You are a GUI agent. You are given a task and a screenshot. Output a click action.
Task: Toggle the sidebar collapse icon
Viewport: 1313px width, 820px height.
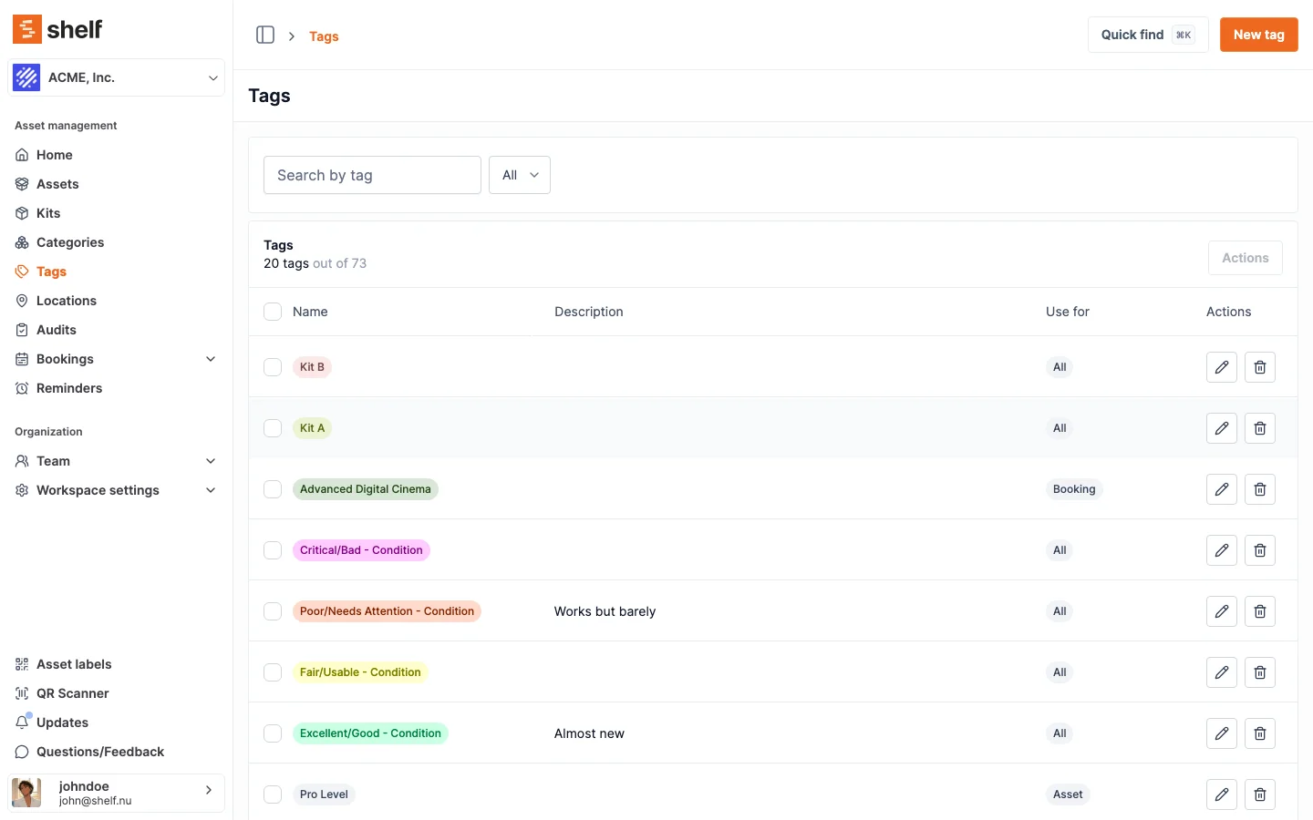pos(265,35)
